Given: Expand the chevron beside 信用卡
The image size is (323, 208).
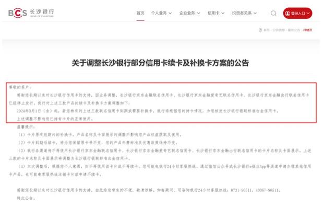Looking at the screenshot, I should [x=223, y=13].
